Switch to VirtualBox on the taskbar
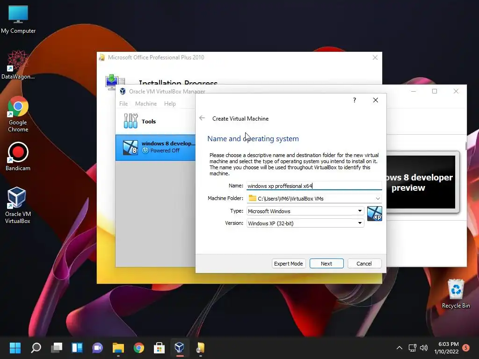Image resolution: width=479 pixels, height=359 pixels. tap(180, 348)
